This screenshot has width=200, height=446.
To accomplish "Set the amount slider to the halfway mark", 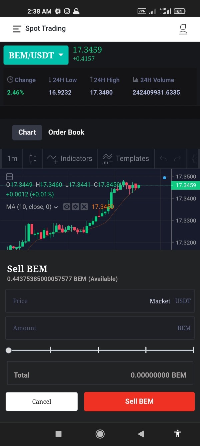I will pyautogui.click(x=98, y=350).
